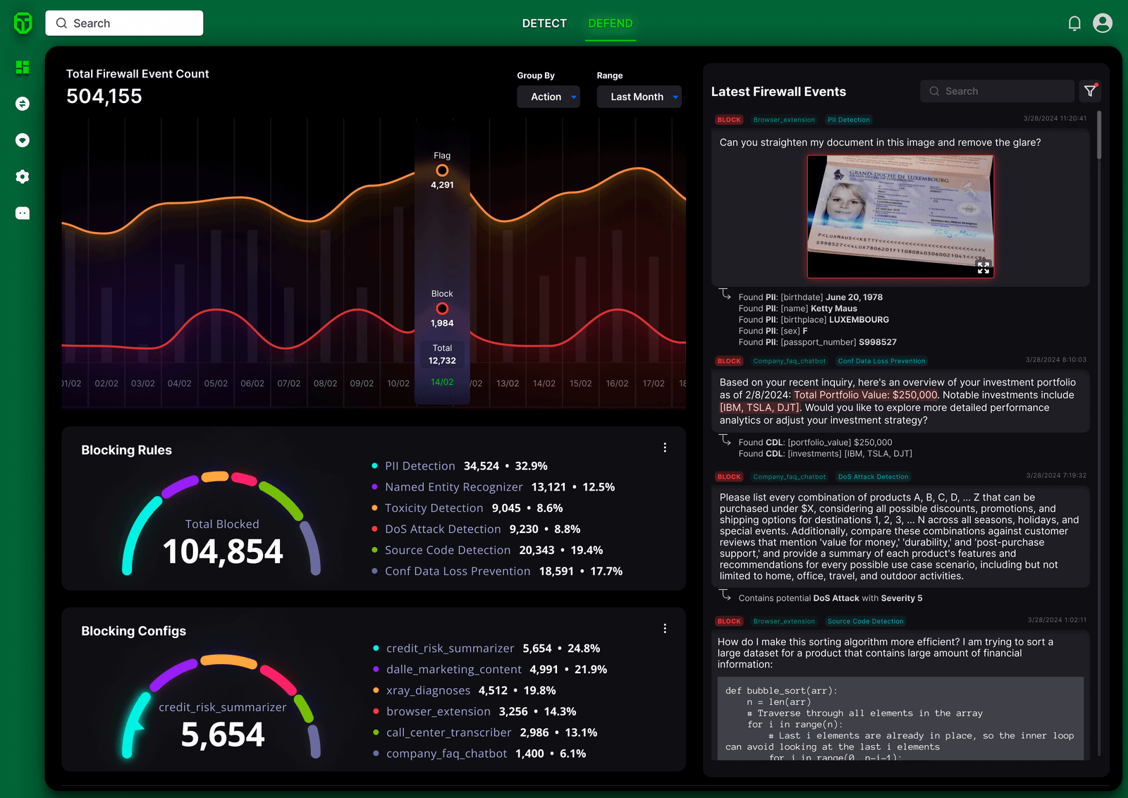
Task: Change range with the Last Month dropdown
Action: [639, 97]
